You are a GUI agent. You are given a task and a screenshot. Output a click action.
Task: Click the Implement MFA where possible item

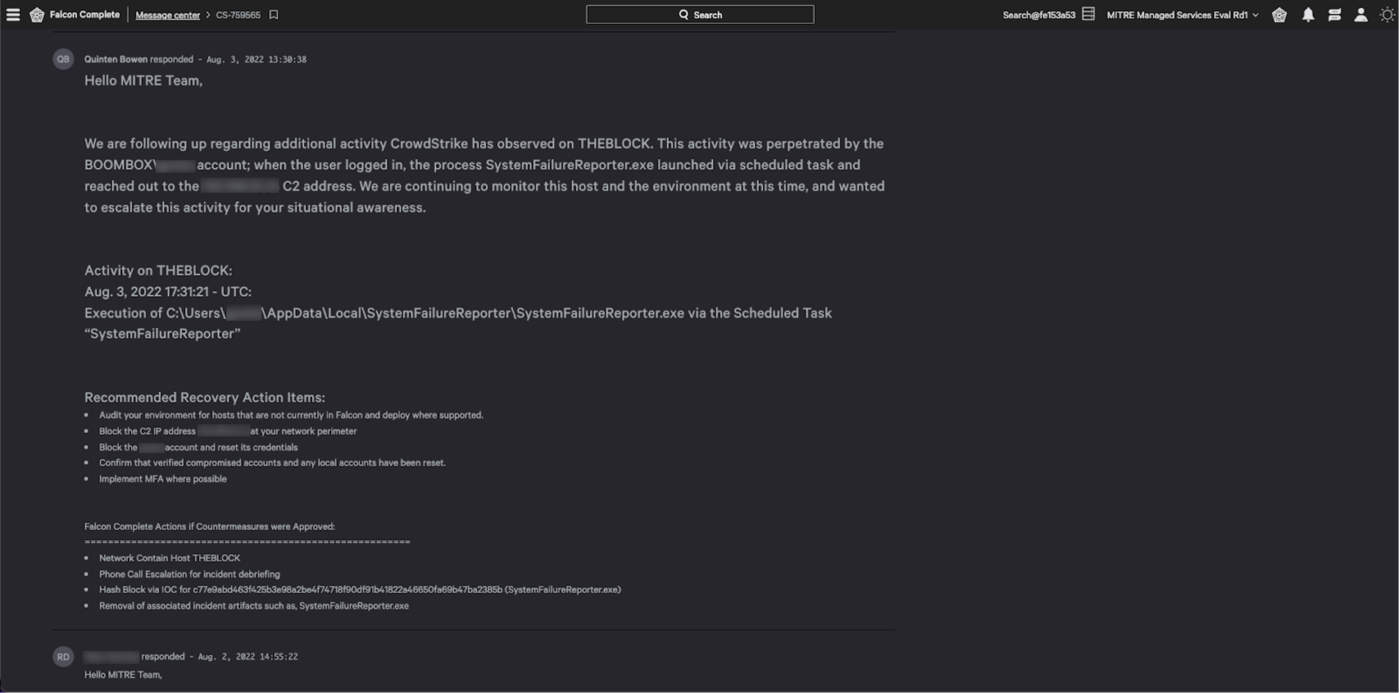click(163, 479)
